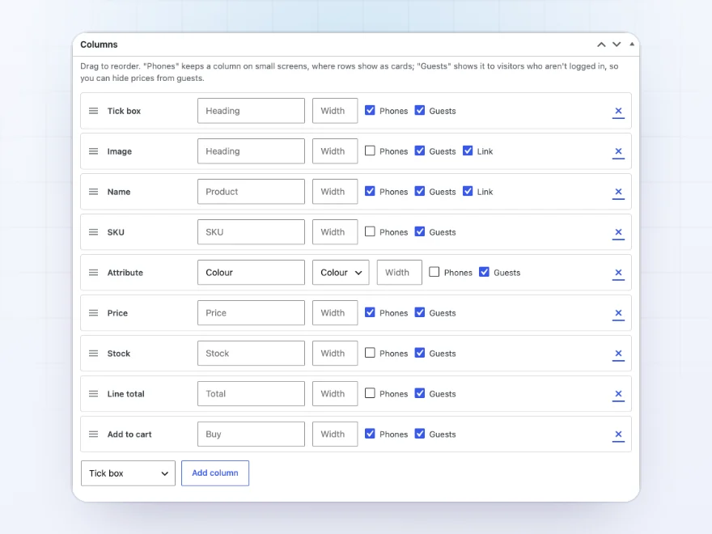Collapse the Columns panel with the triangle toggle

click(632, 44)
